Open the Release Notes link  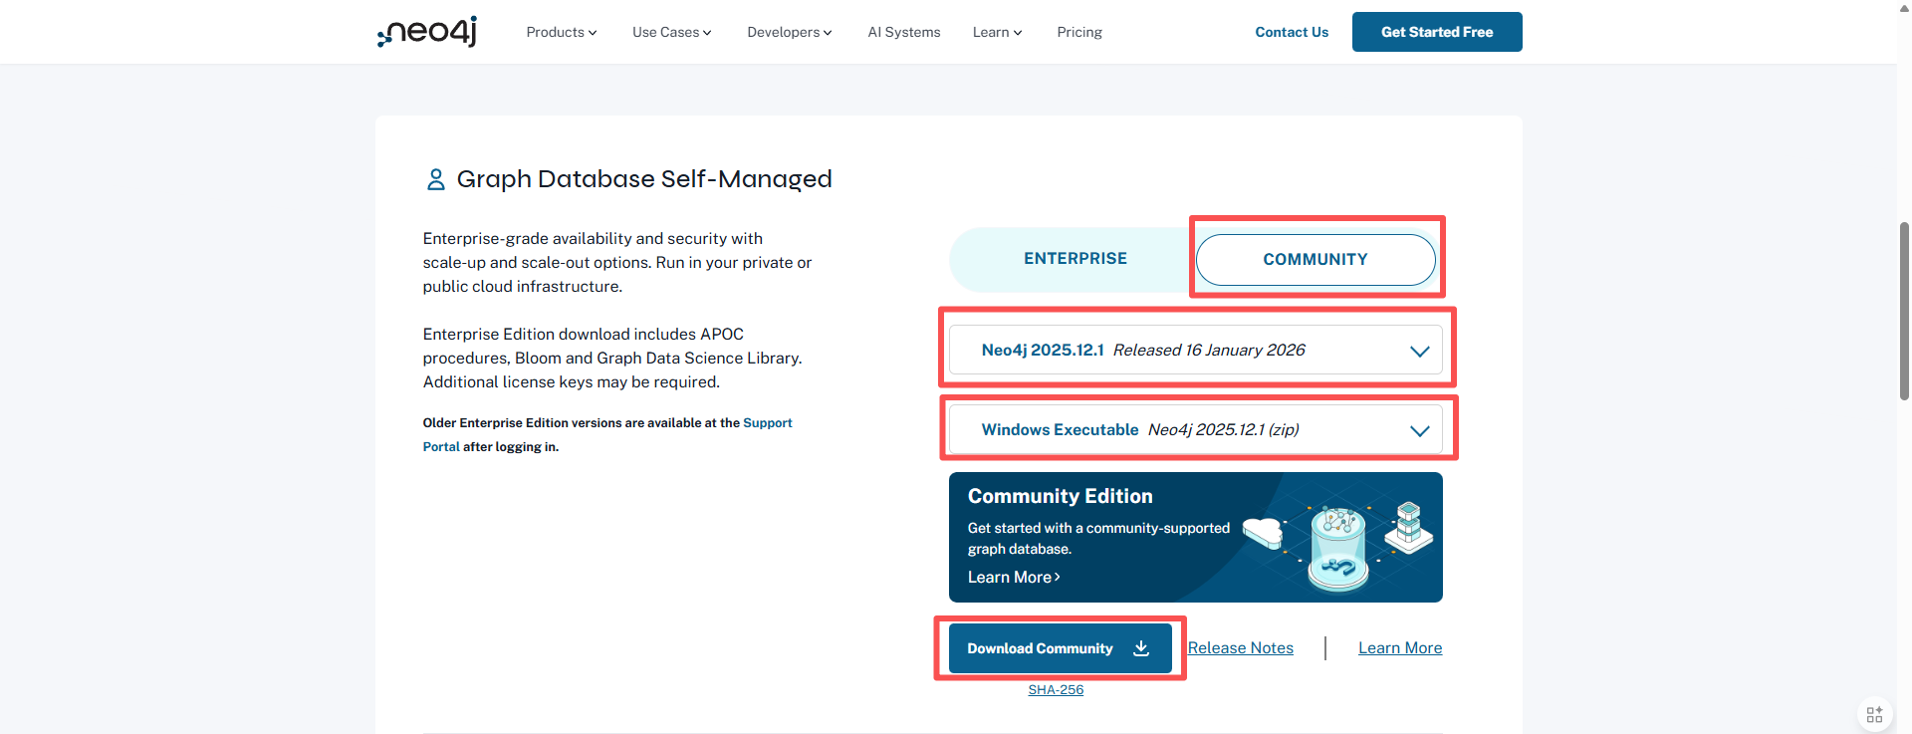[1240, 648]
